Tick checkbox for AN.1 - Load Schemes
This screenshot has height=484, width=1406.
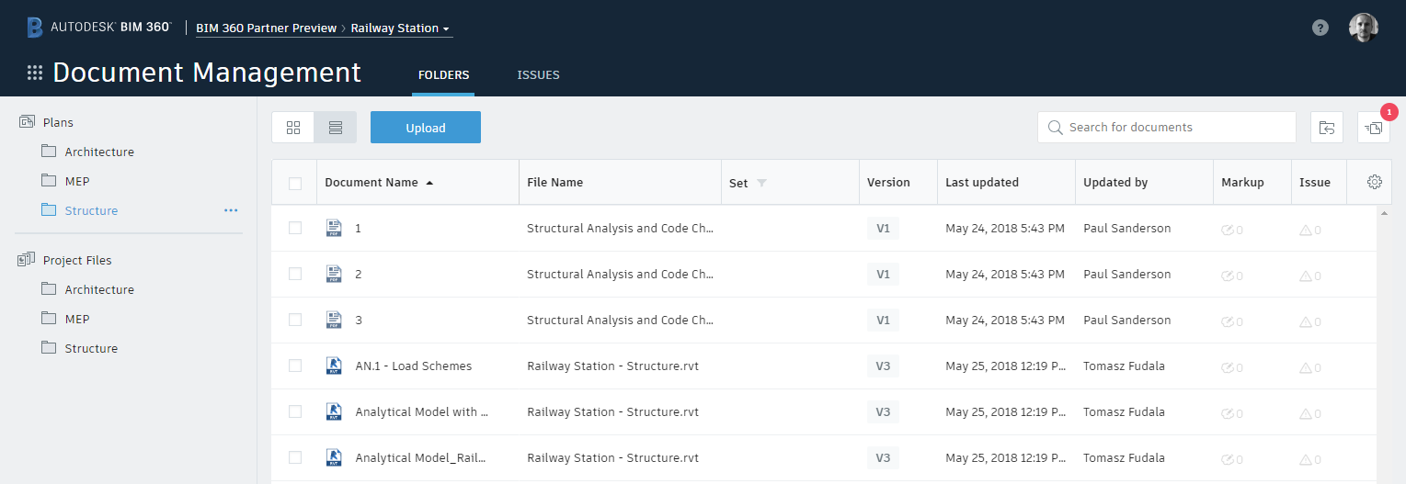click(295, 366)
